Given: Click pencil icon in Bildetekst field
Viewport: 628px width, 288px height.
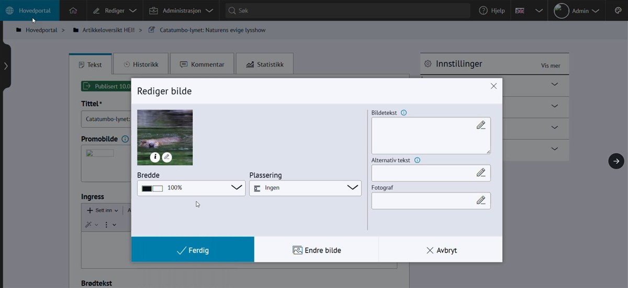Looking at the screenshot, I should (480, 125).
